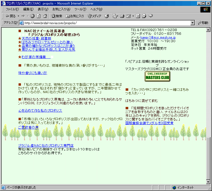Click email link kawa-1@mxr.mesh.ne.jp
212x191 pixels.
[x=158, y=37]
